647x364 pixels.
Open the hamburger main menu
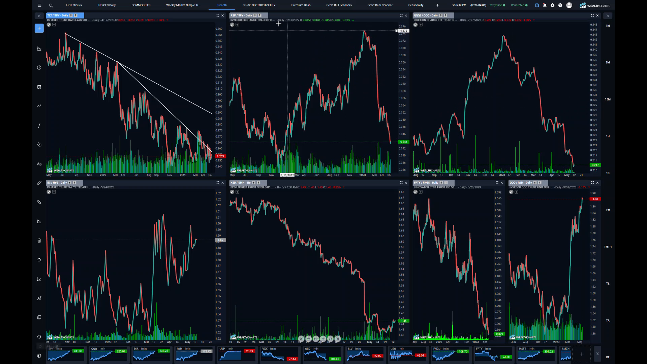tap(39, 5)
